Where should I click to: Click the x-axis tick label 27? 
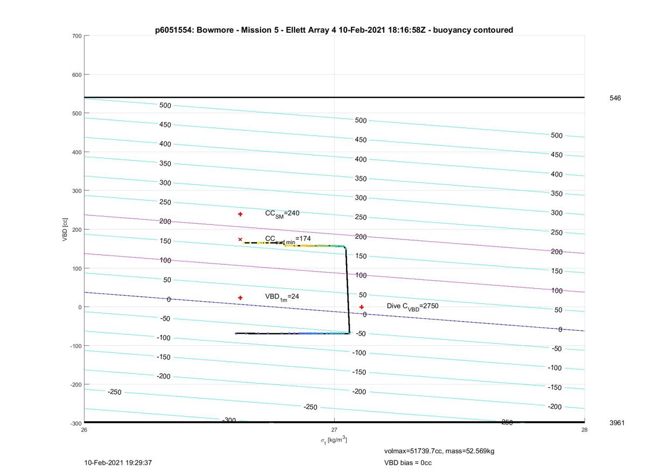click(334, 429)
